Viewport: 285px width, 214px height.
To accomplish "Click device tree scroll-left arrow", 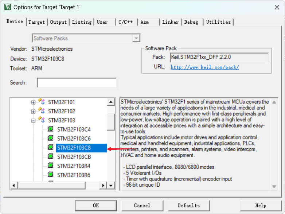I will [14, 186].
